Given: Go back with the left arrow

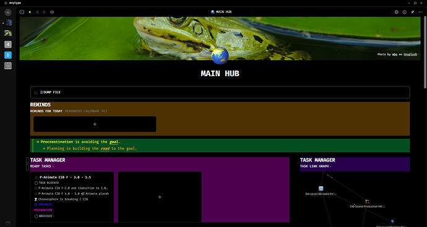Looking at the screenshot, I should click(x=38, y=12).
